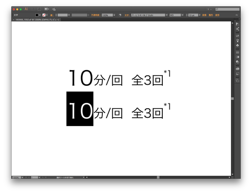252x194 pixels.
Task: Click the horizontal scrollbar right arrow
Action: (229, 177)
